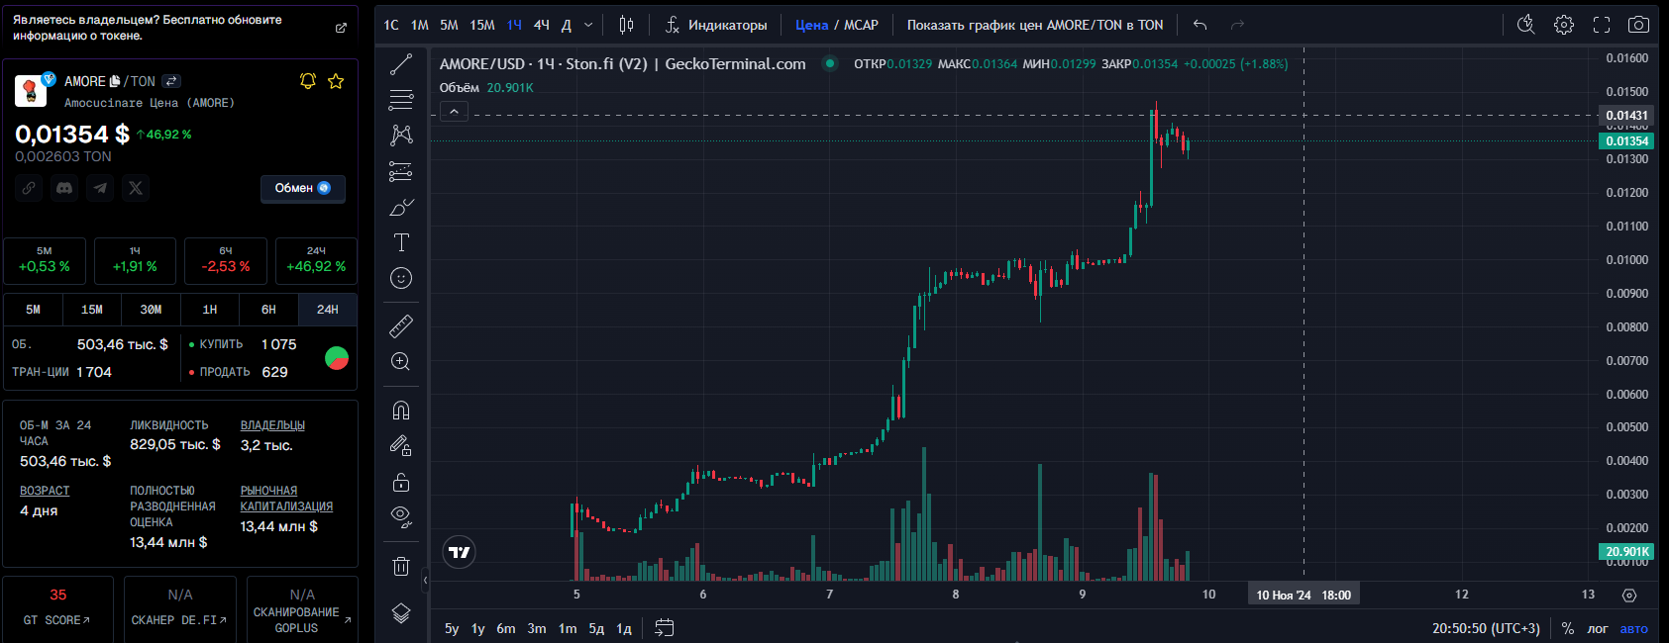Open time axis settings gear

click(x=1629, y=596)
